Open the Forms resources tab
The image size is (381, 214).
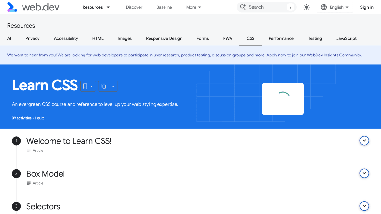click(203, 38)
